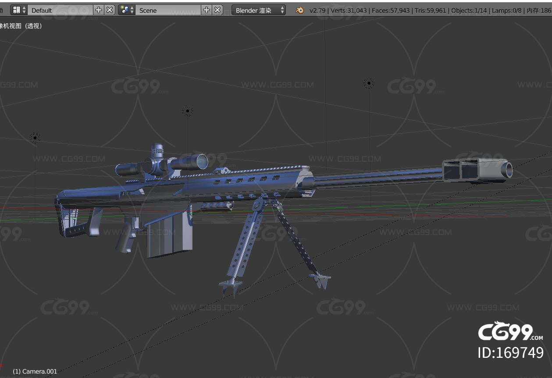552x378 pixels.
Task: Select the lamp object above the barrel
Action: click(369, 83)
